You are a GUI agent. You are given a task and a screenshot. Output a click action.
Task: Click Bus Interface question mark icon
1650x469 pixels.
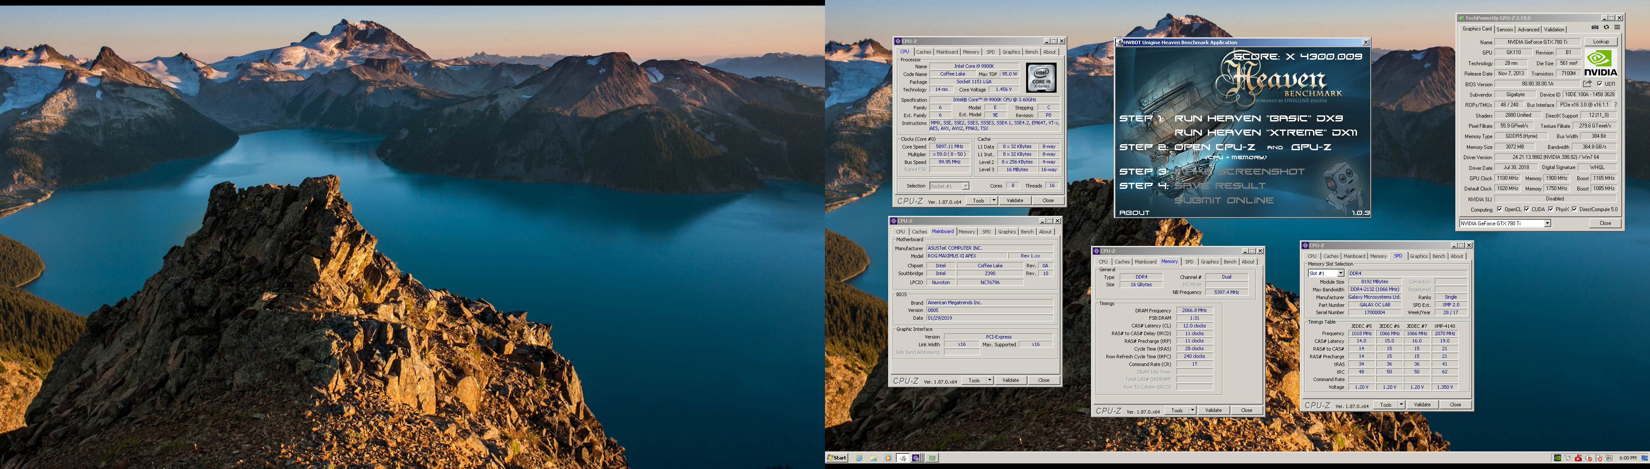tap(1616, 105)
